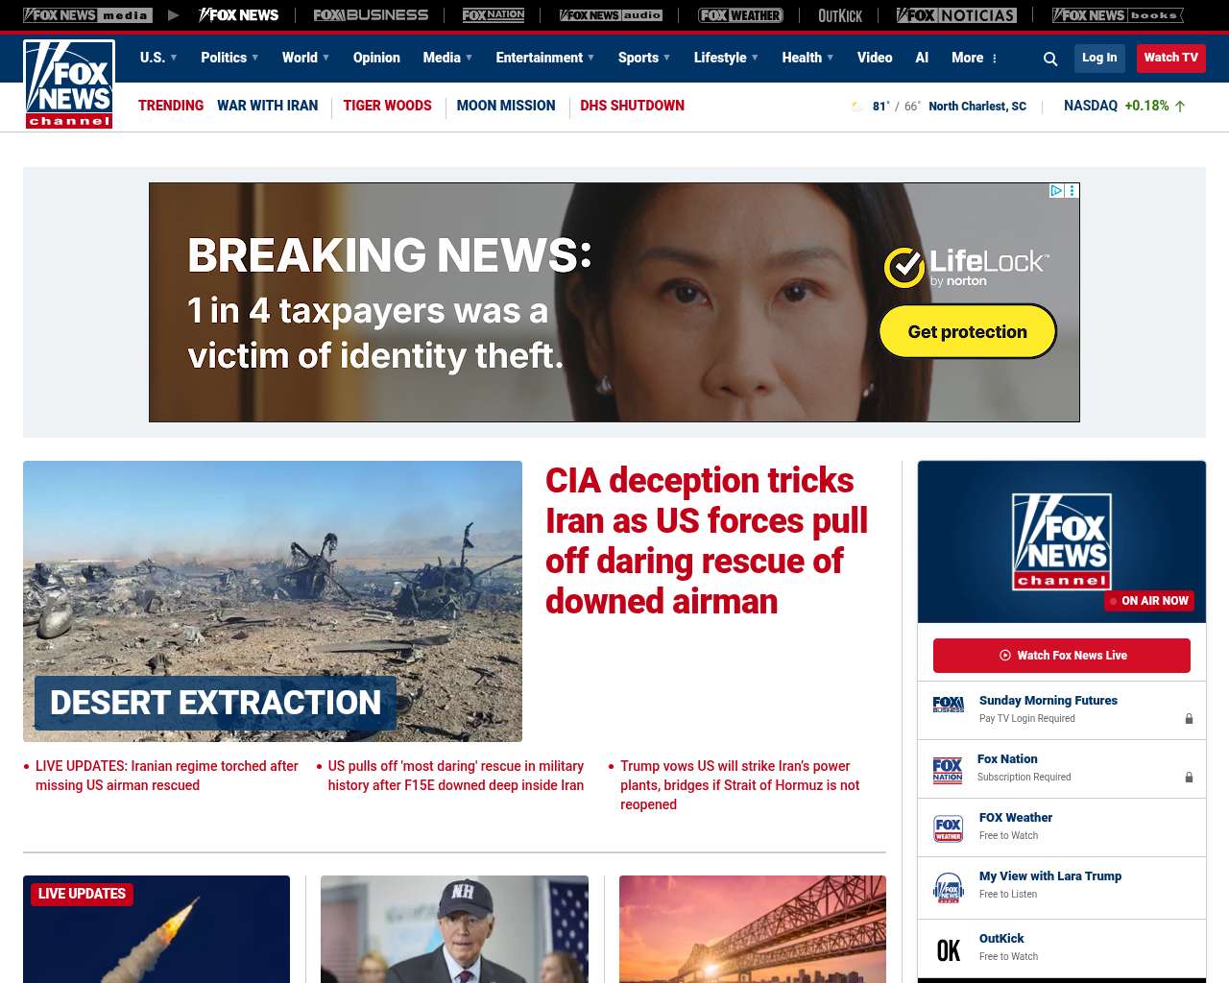Click the lock icon on Sunday Morning Futures
Image resolution: width=1229 pixels, height=983 pixels.
click(1189, 718)
